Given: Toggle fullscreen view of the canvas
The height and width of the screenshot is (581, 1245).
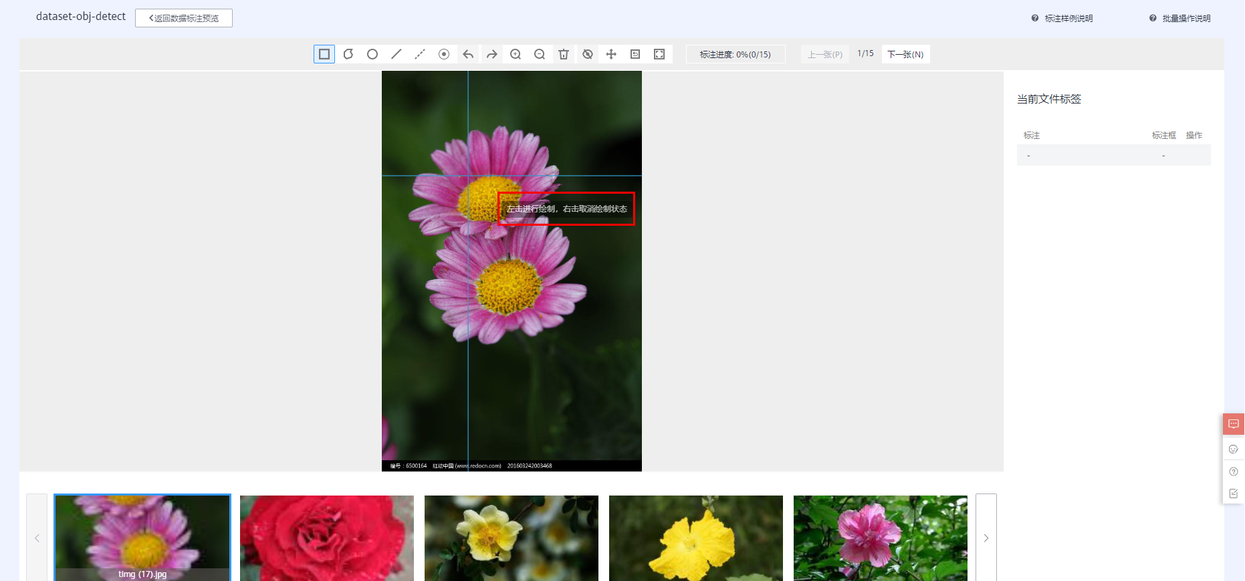Looking at the screenshot, I should 659,54.
